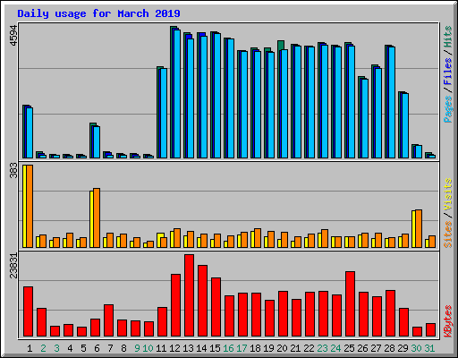Click the cyan Pages bar for day 12
The image size is (458, 358).
177,94
